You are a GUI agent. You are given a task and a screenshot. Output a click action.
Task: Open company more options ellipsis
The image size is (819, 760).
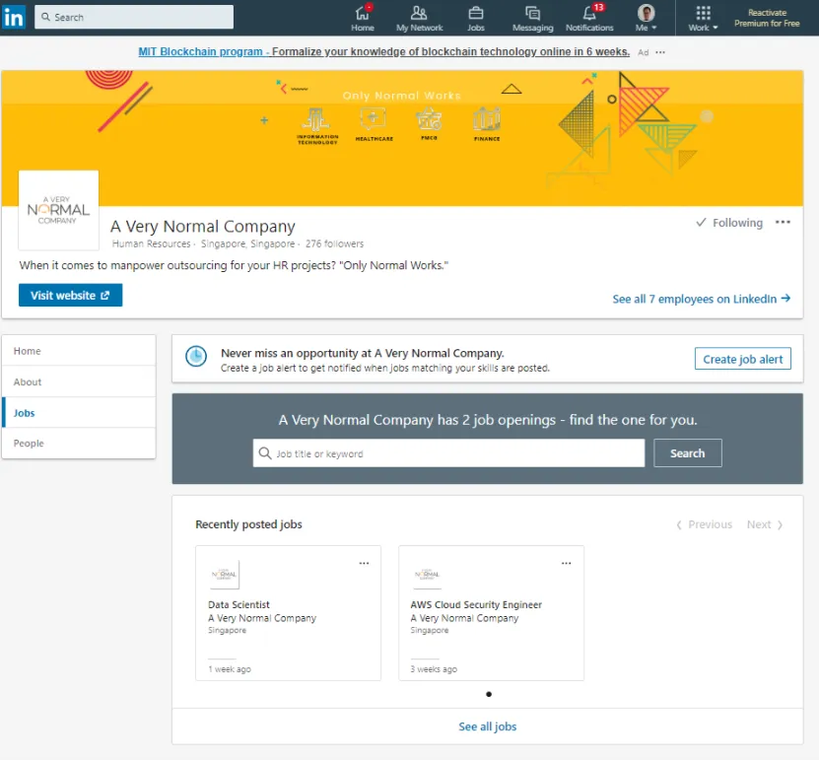click(783, 223)
